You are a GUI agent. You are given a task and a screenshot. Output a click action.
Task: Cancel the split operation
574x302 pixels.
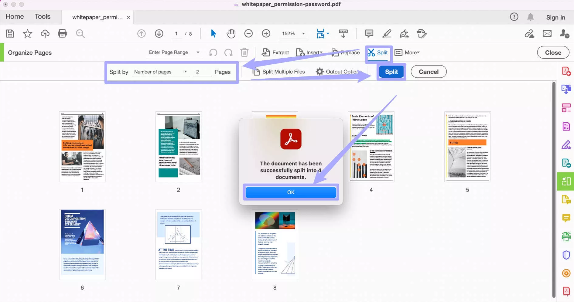[429, 72]
